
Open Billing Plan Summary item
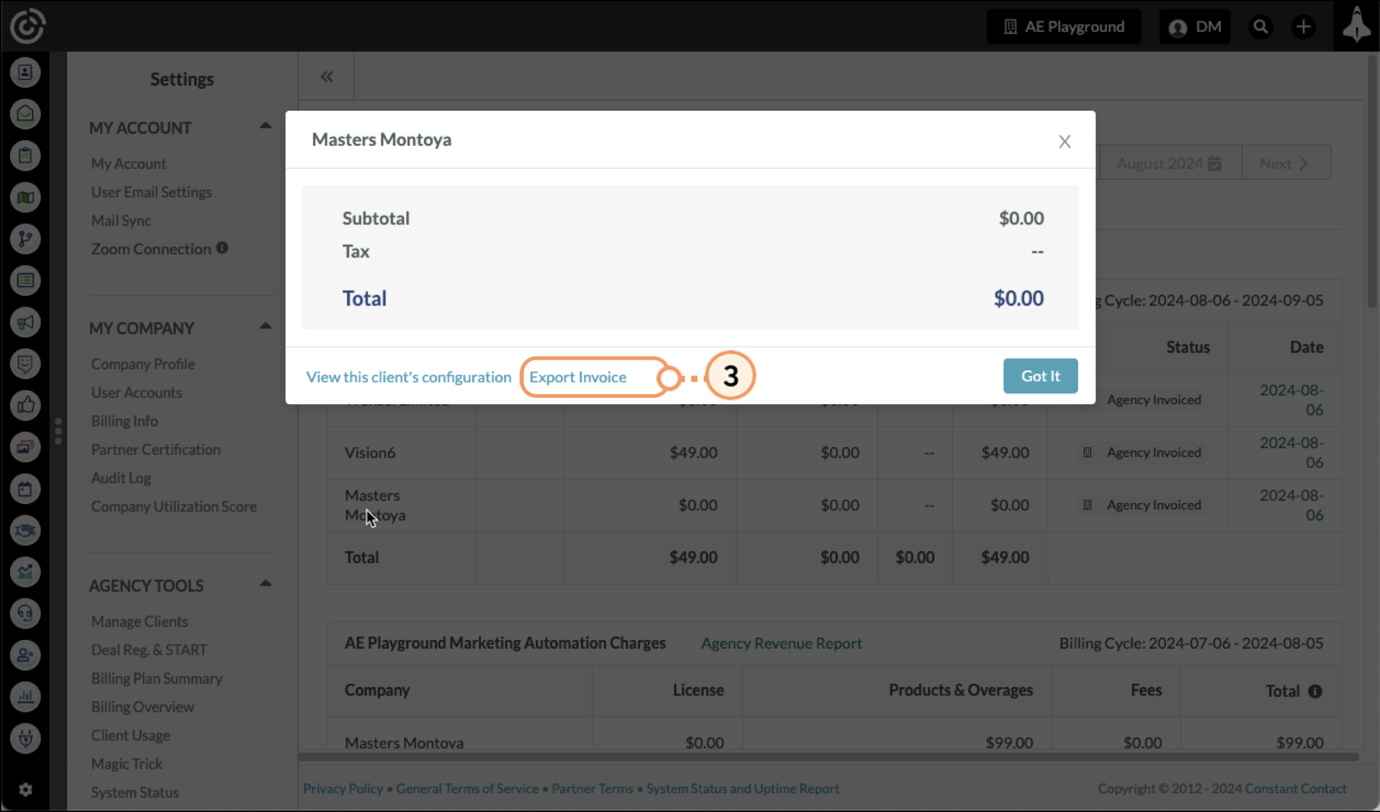[157, 678]
